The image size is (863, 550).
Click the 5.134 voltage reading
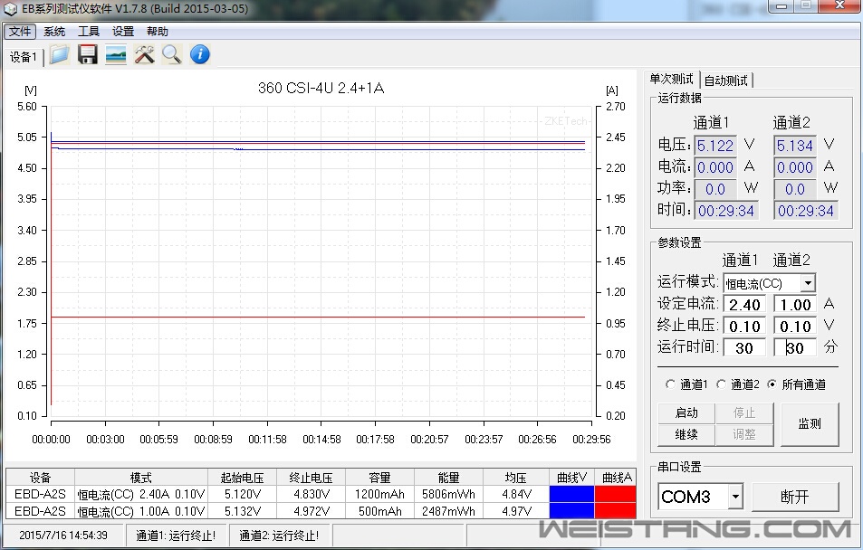click(x=795, y=146)
